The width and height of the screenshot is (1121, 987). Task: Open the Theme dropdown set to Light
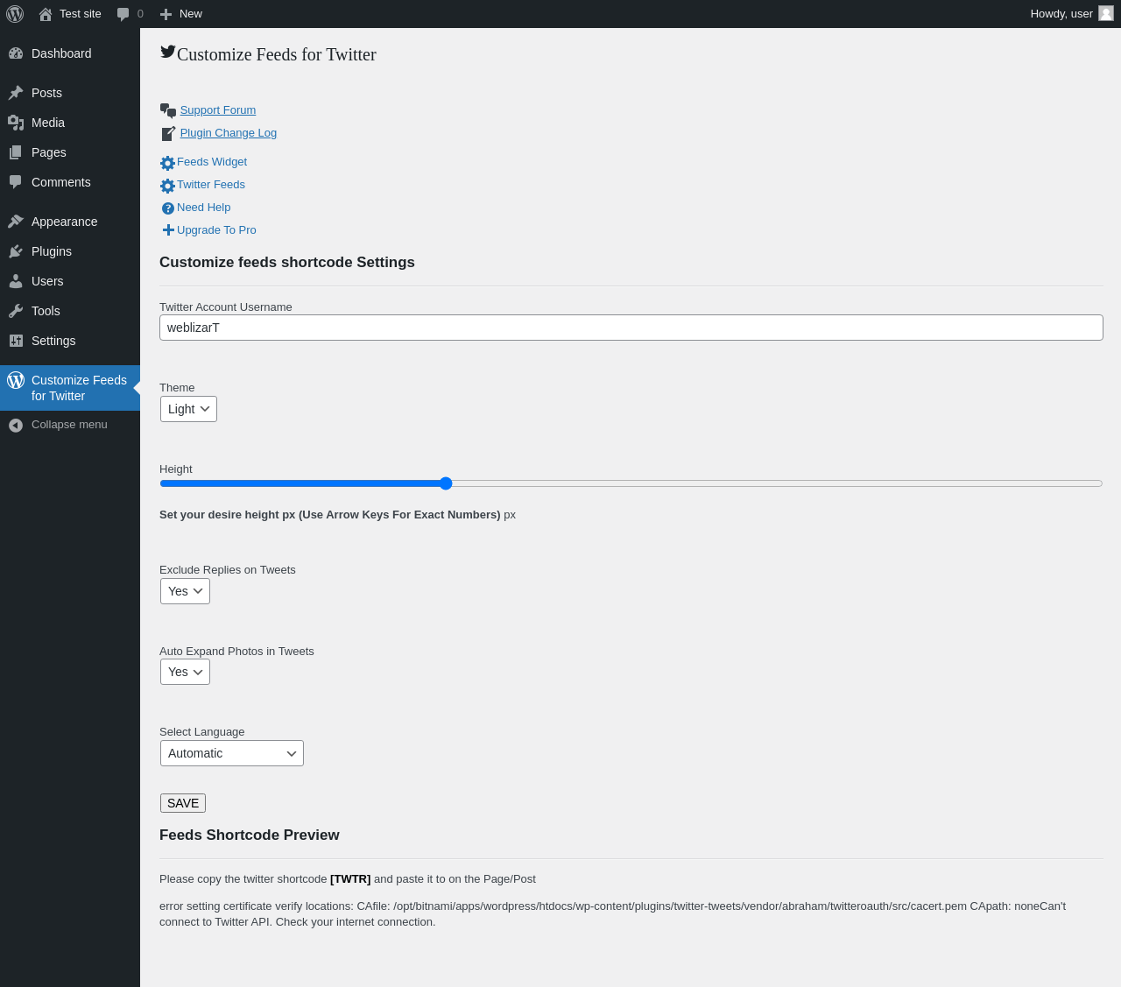click(x=188, y=409)
